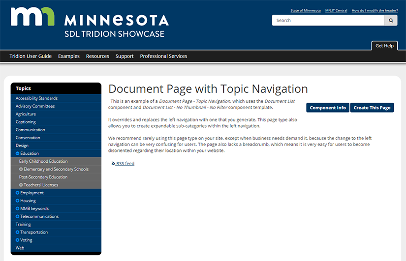Expand the Transportation plus icon
Screen dimensions: 406x261
pyautogui.click(x=18, y=232)
